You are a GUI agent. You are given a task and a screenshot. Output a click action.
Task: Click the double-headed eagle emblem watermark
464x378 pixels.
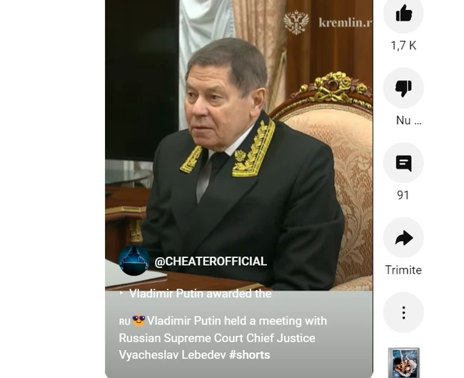click(296, 23)
